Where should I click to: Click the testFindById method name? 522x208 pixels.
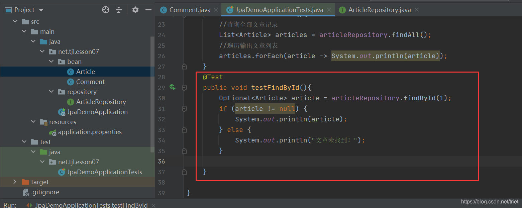275,88
